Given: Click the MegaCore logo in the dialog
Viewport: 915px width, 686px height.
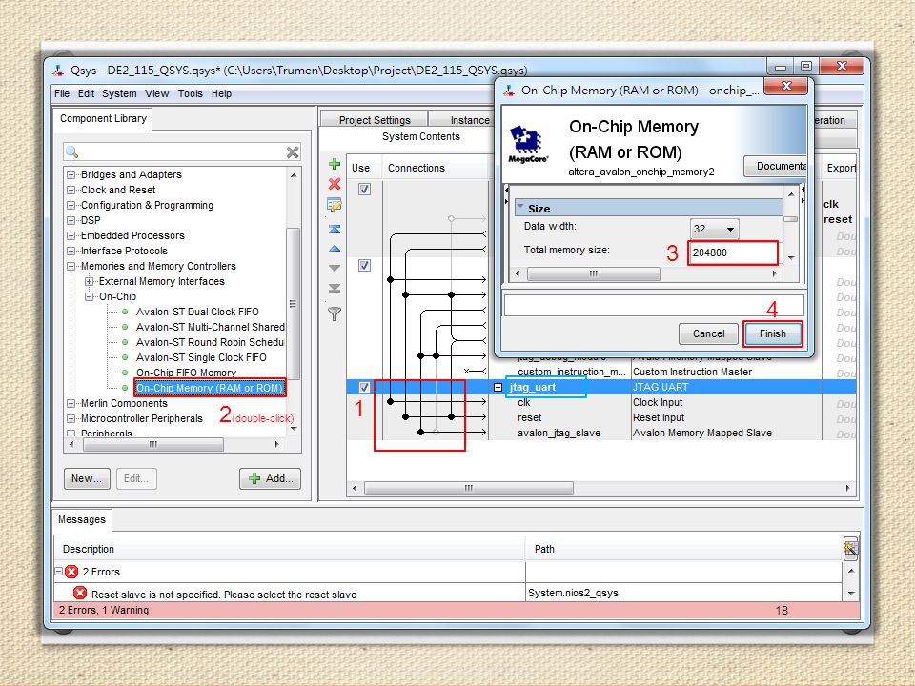Looking at the screenshot, I should tap(526, 144).
